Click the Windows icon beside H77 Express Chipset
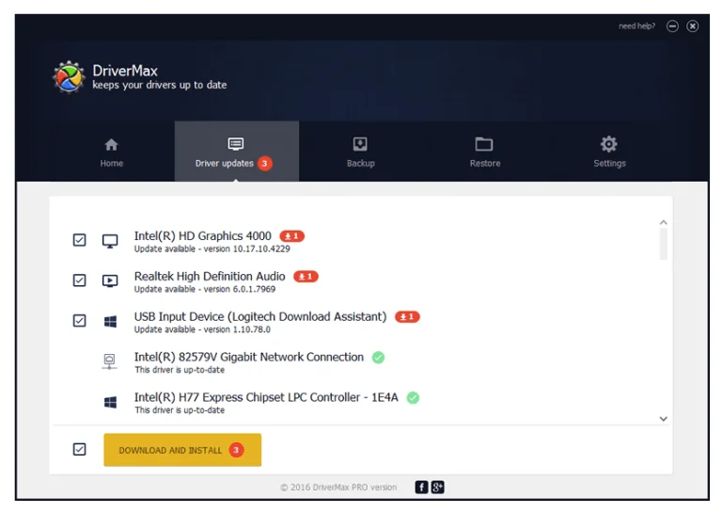This screenshot has width=722, height=513. tap(110, 402)
